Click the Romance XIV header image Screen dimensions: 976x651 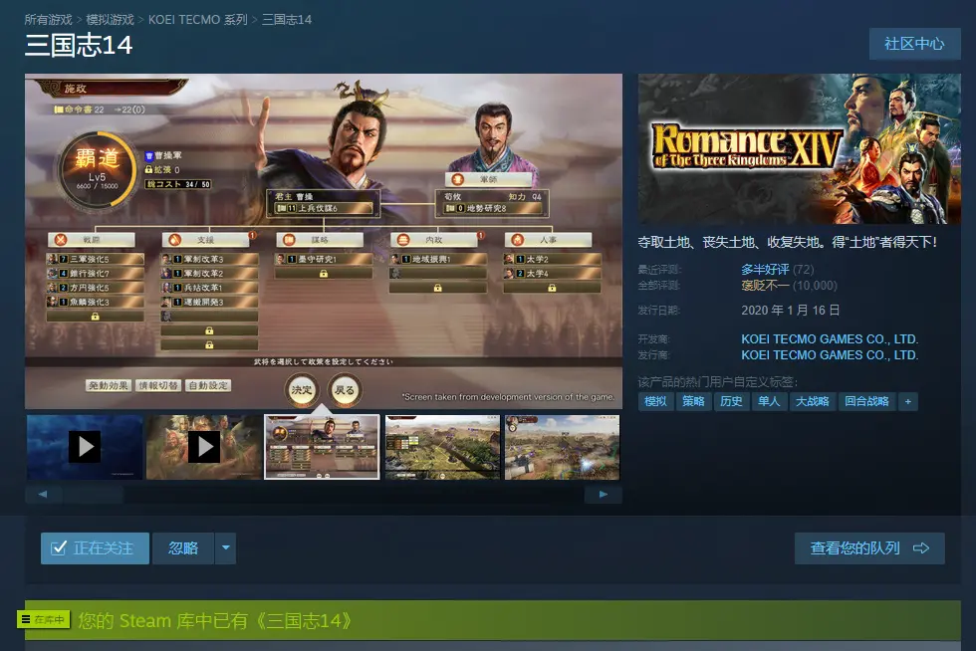click(x=799, y=148)
